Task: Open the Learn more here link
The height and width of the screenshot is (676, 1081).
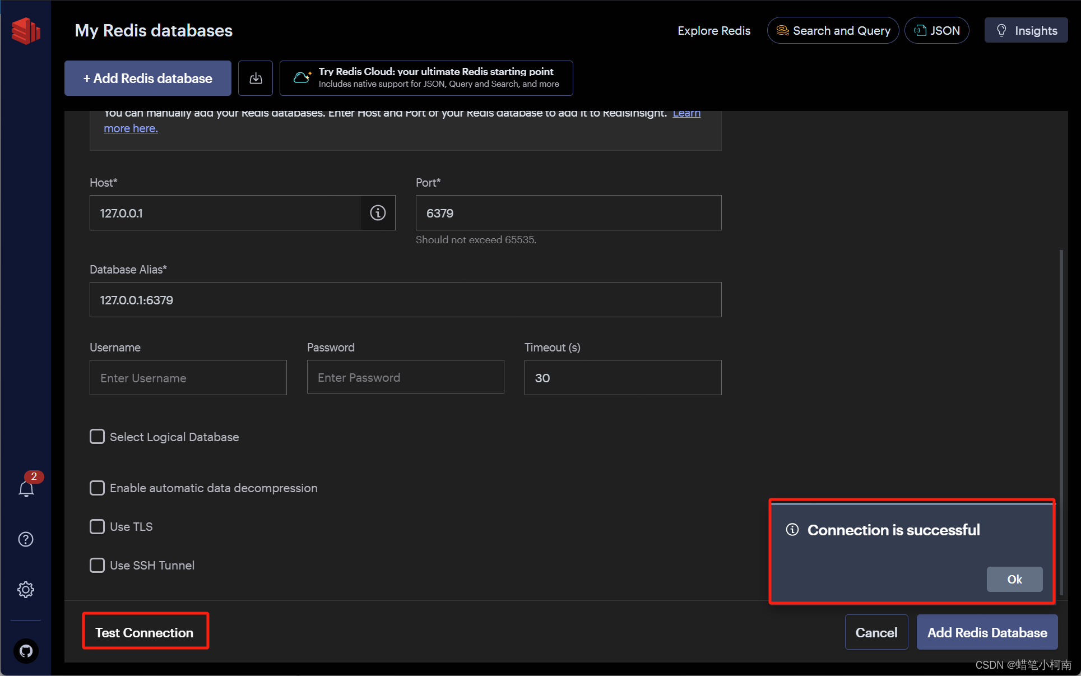Action: [131, 128]
